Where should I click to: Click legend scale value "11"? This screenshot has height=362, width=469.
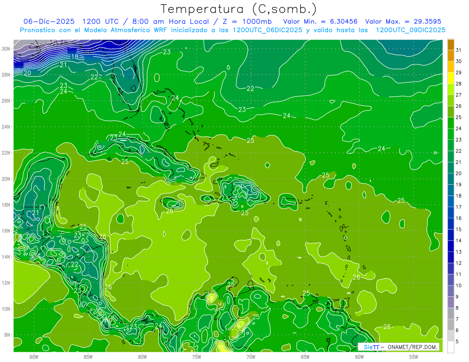point(459,274)
